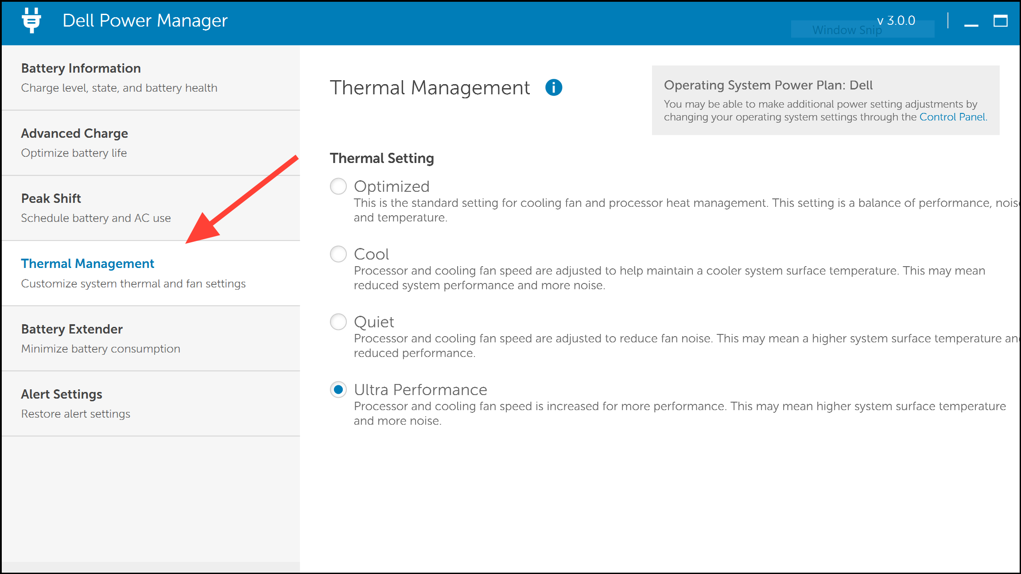The width and height of the screenshot is (1021, 574).
Task: Click the Dell Power Manager plug icon
Action: (x=31, y=20)
